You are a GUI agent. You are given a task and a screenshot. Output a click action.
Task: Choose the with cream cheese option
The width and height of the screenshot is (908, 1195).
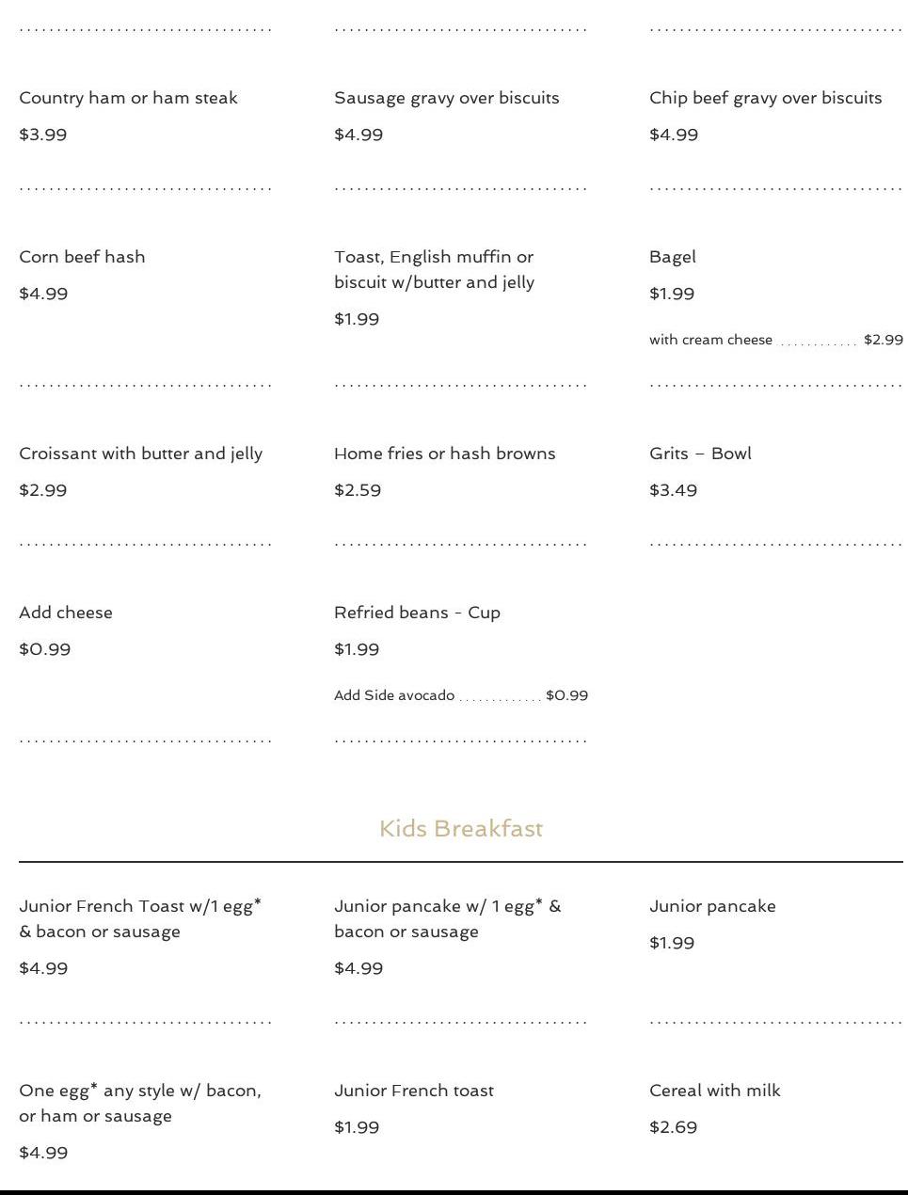(710, 340)
